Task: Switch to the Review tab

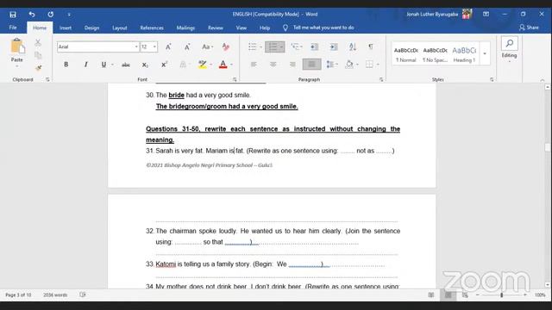Action: pyautogui.click(x=215, y=28)
